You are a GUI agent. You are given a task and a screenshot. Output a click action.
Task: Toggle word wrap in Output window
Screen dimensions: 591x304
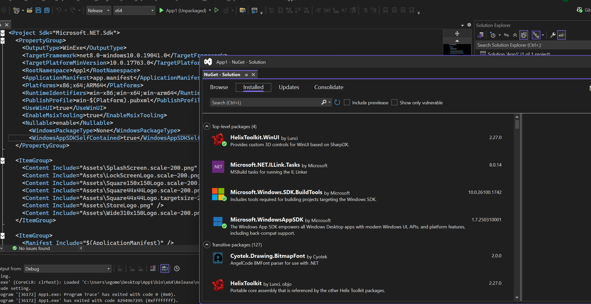click(165, 268)
